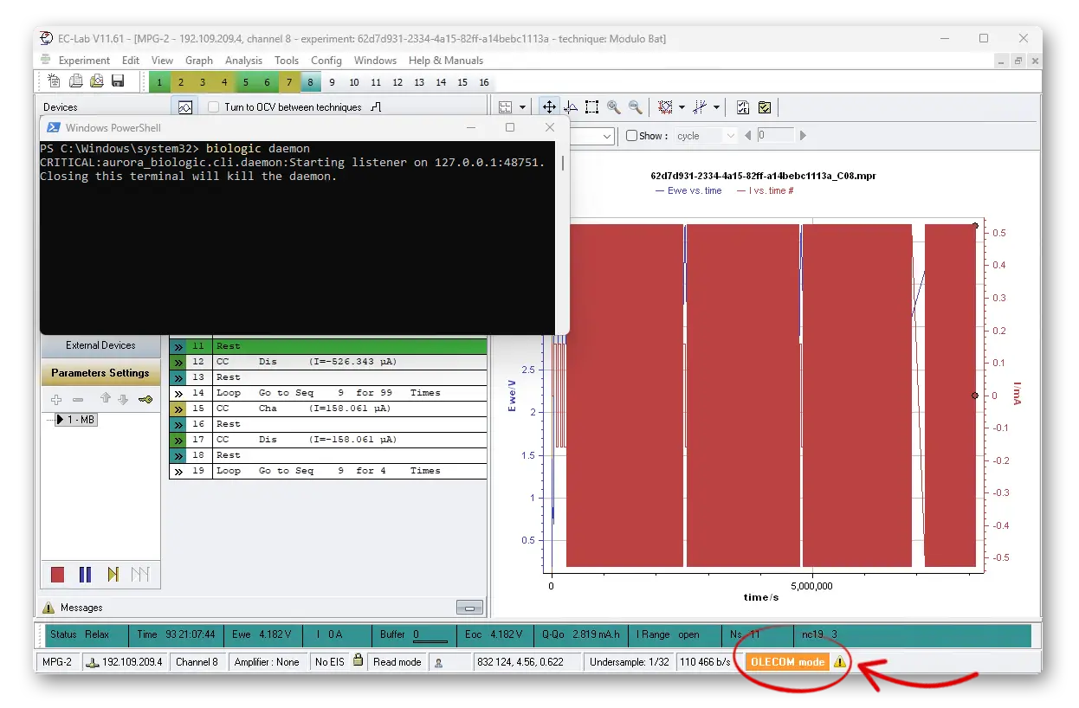Screen dimensions: 1079x708
Task: Click the move technique up arrow
Action: coord(106,399)
